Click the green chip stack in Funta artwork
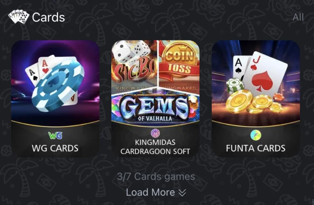Viewport: 314px width, 205px height. pos(235,86)
